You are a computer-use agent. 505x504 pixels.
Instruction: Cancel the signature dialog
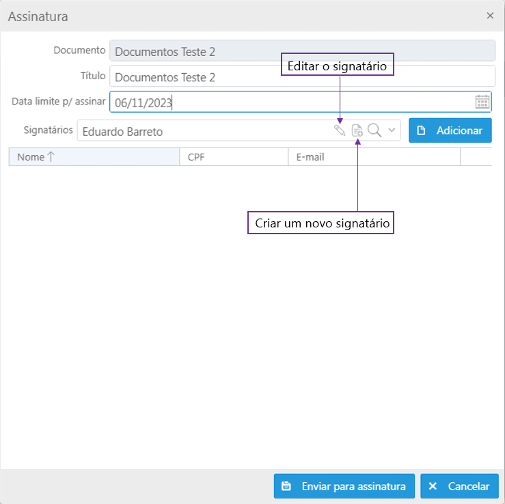click(459, 486)
